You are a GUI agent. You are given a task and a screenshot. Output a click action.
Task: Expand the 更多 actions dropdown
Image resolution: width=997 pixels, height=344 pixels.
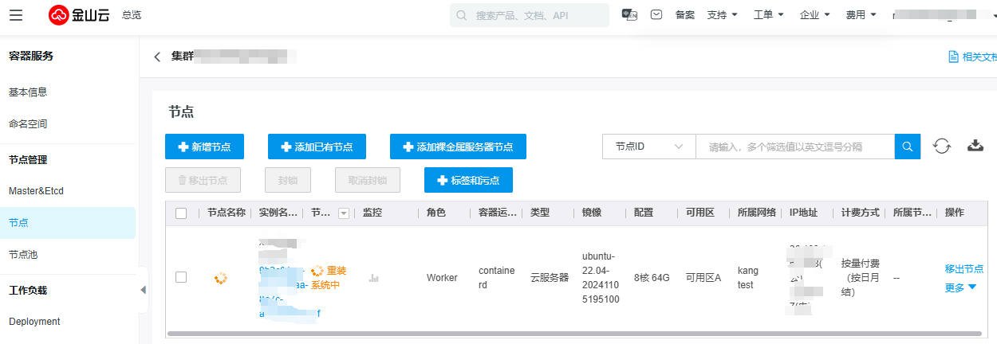click(x=960, y=287)
